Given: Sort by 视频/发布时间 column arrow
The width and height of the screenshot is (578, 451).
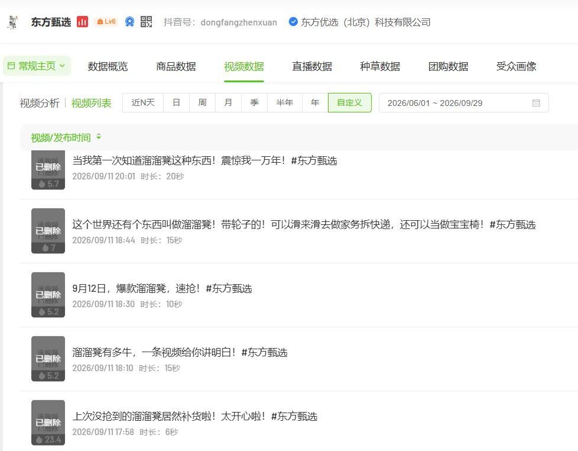Looking at the screenshot, I should pyautogui.click(x=99, y=137).
